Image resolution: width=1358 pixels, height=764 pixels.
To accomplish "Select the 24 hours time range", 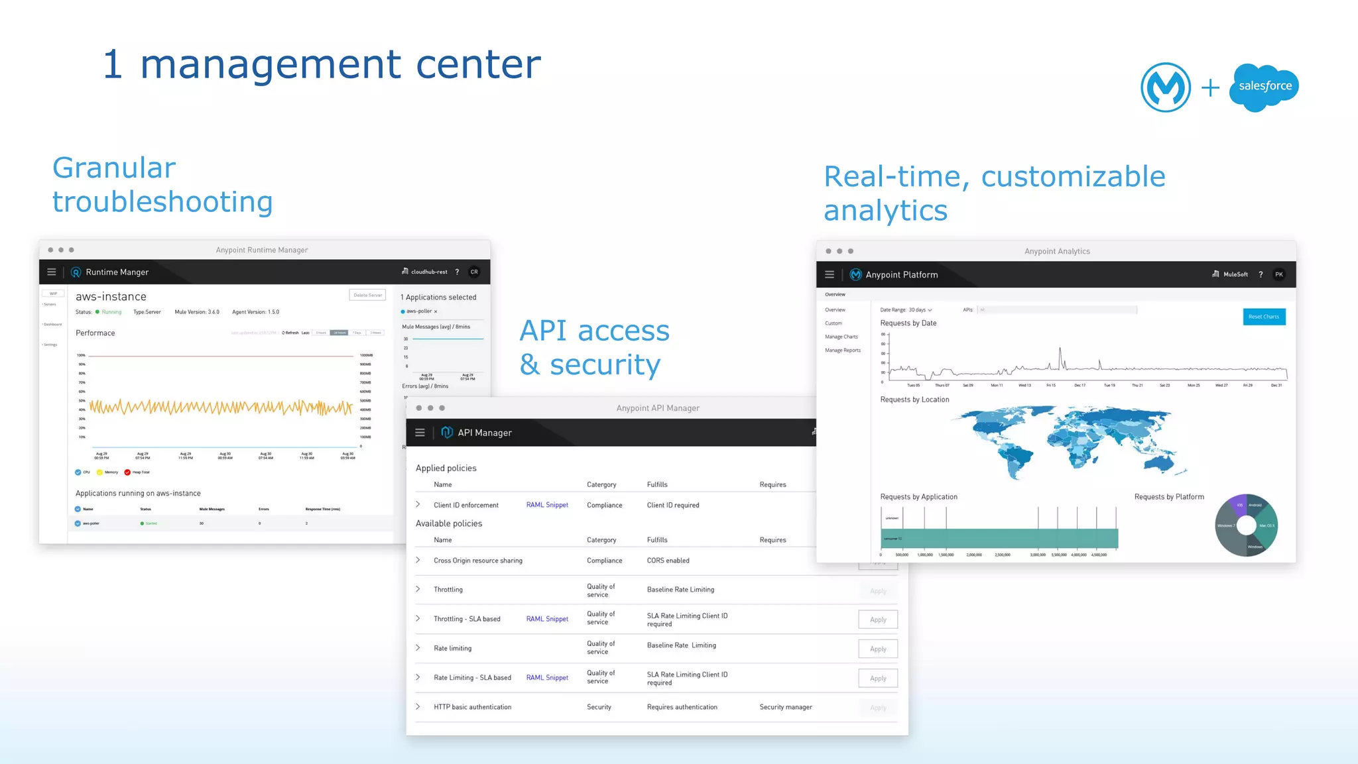I will [339, 333].
